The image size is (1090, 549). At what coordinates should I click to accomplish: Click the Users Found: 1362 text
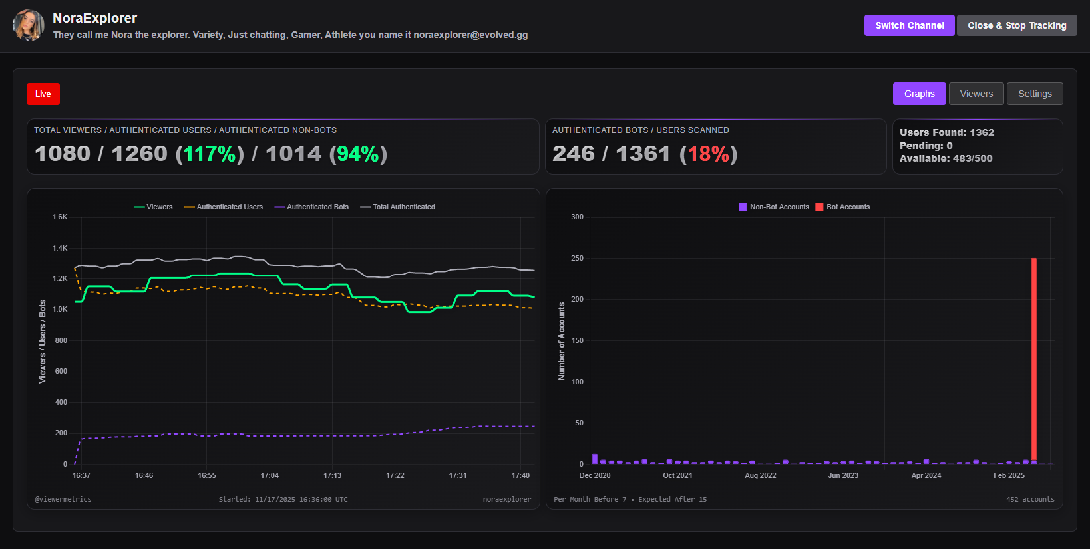(x=947, y=132)
